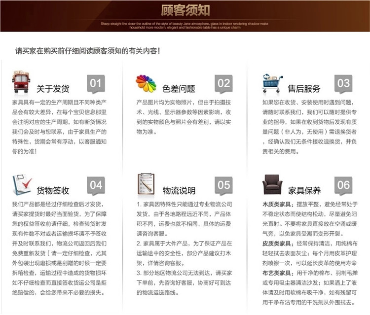Select the 色差问题 section heading

click(179, 89)
